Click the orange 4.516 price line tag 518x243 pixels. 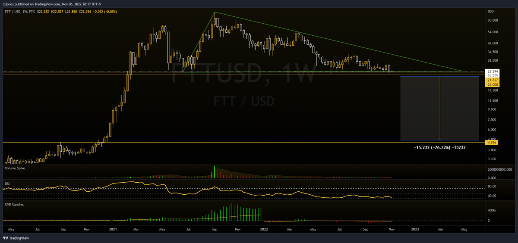click(492, 142)
